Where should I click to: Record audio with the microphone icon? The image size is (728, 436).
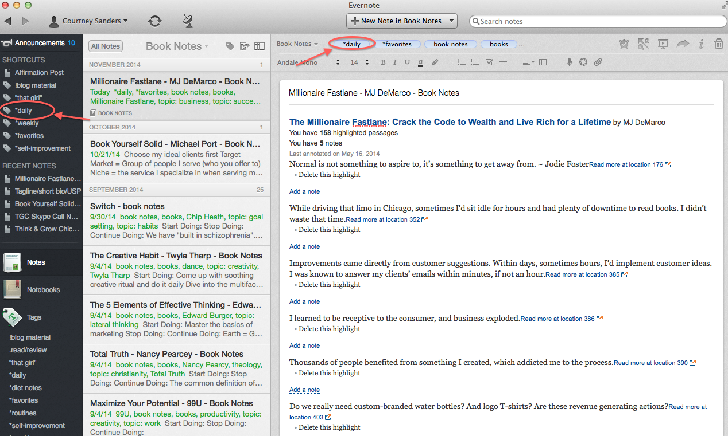[570, 62]
